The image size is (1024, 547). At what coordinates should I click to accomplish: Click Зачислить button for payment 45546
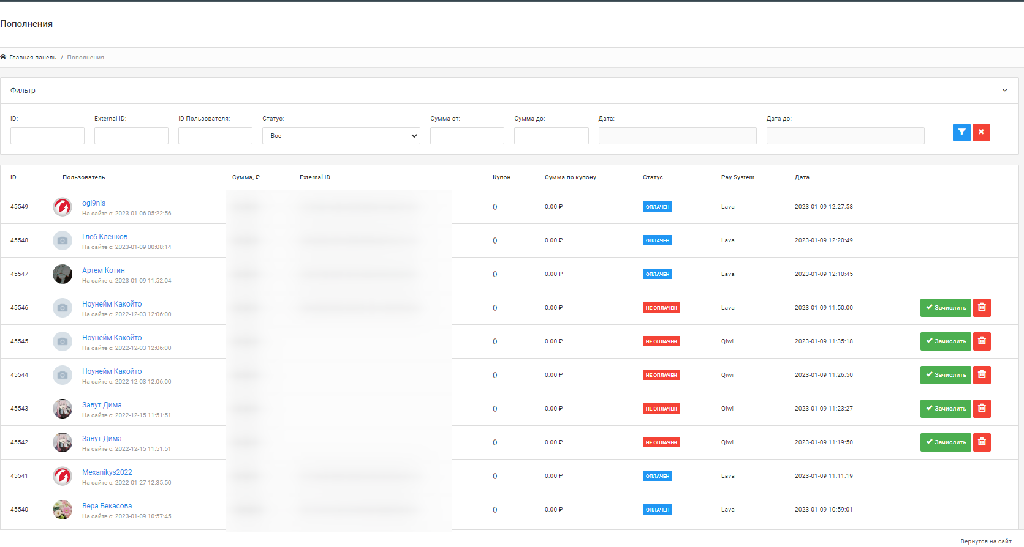[x=945, y=308]
